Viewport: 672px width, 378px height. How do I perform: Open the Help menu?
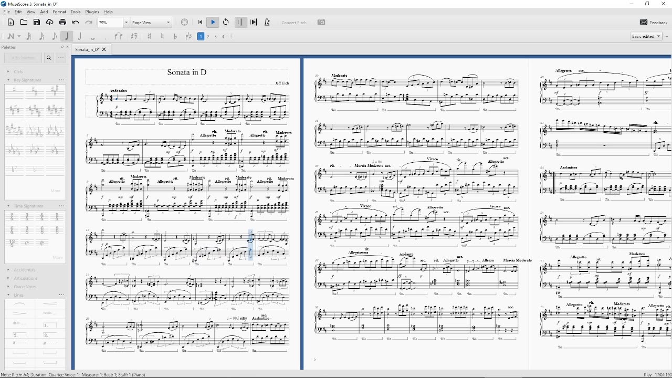(x=108, y=12)
